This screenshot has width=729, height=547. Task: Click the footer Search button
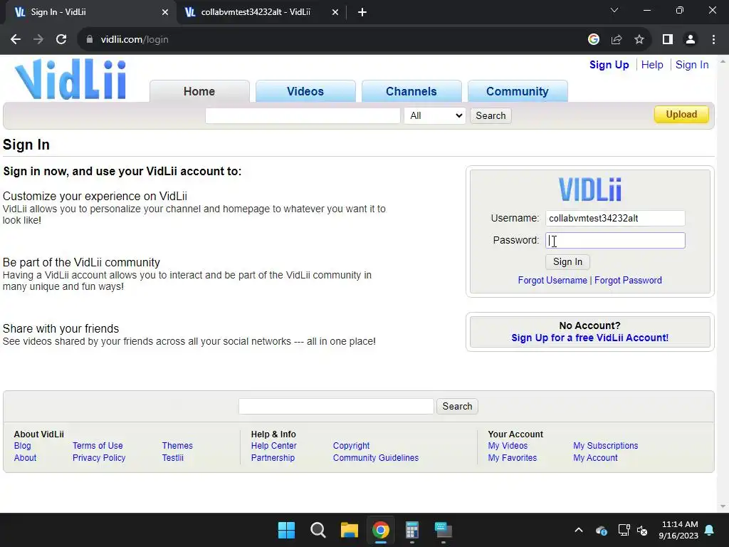(x=457, y=407)
